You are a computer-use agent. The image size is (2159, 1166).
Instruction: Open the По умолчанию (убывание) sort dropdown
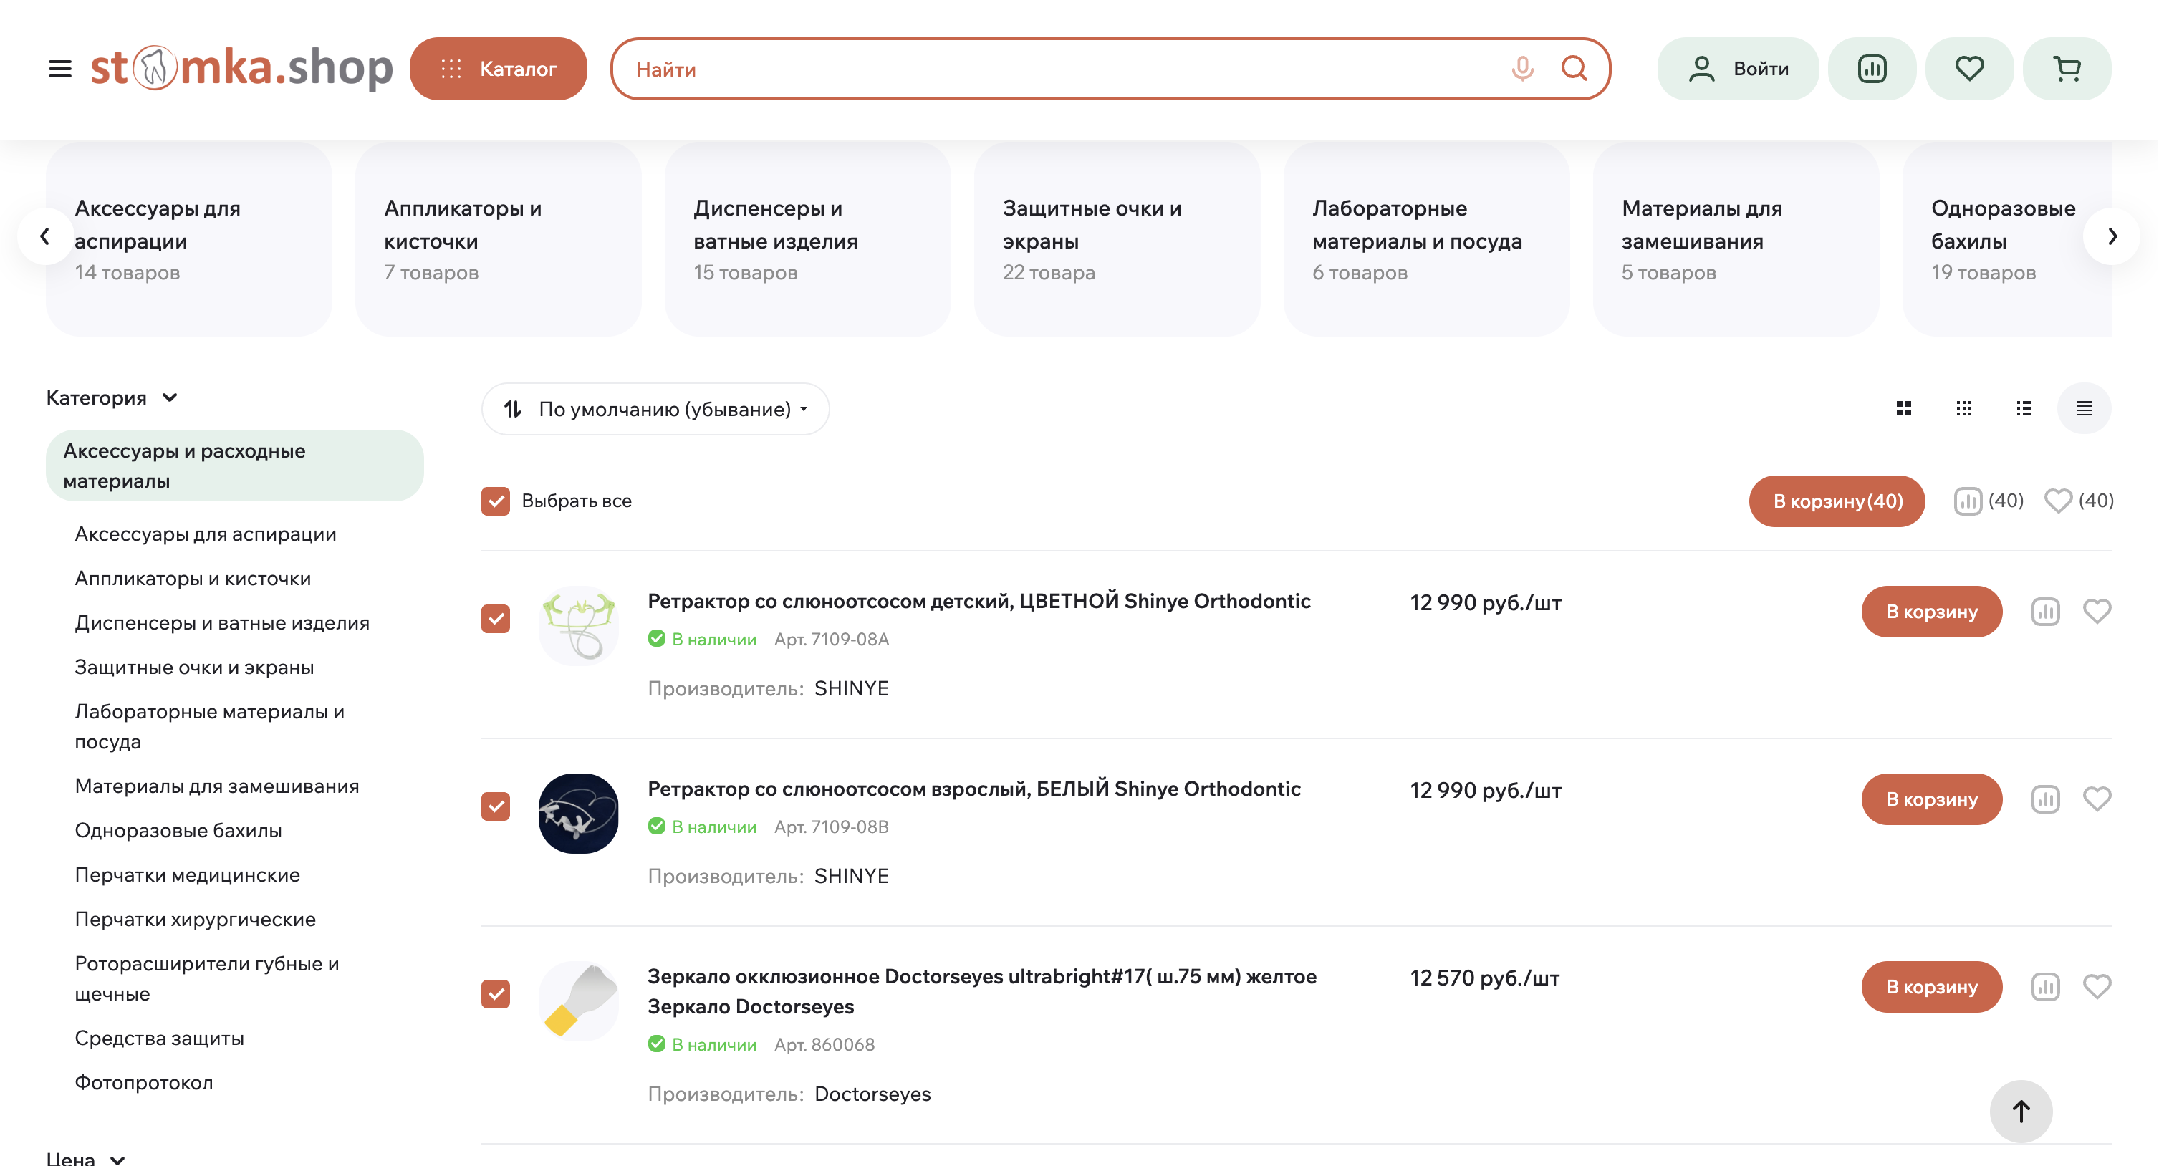tap(655, 409)
